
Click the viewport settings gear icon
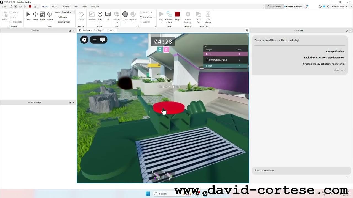247,30
